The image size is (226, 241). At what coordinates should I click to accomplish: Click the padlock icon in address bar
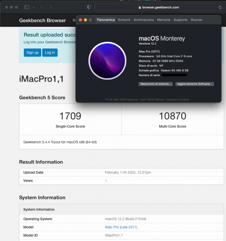click(x=140, y=7)
